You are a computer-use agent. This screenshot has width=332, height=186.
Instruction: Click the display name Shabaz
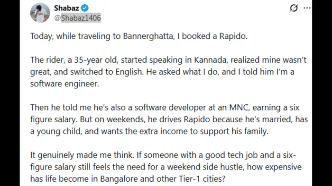(x=66, y=8)
